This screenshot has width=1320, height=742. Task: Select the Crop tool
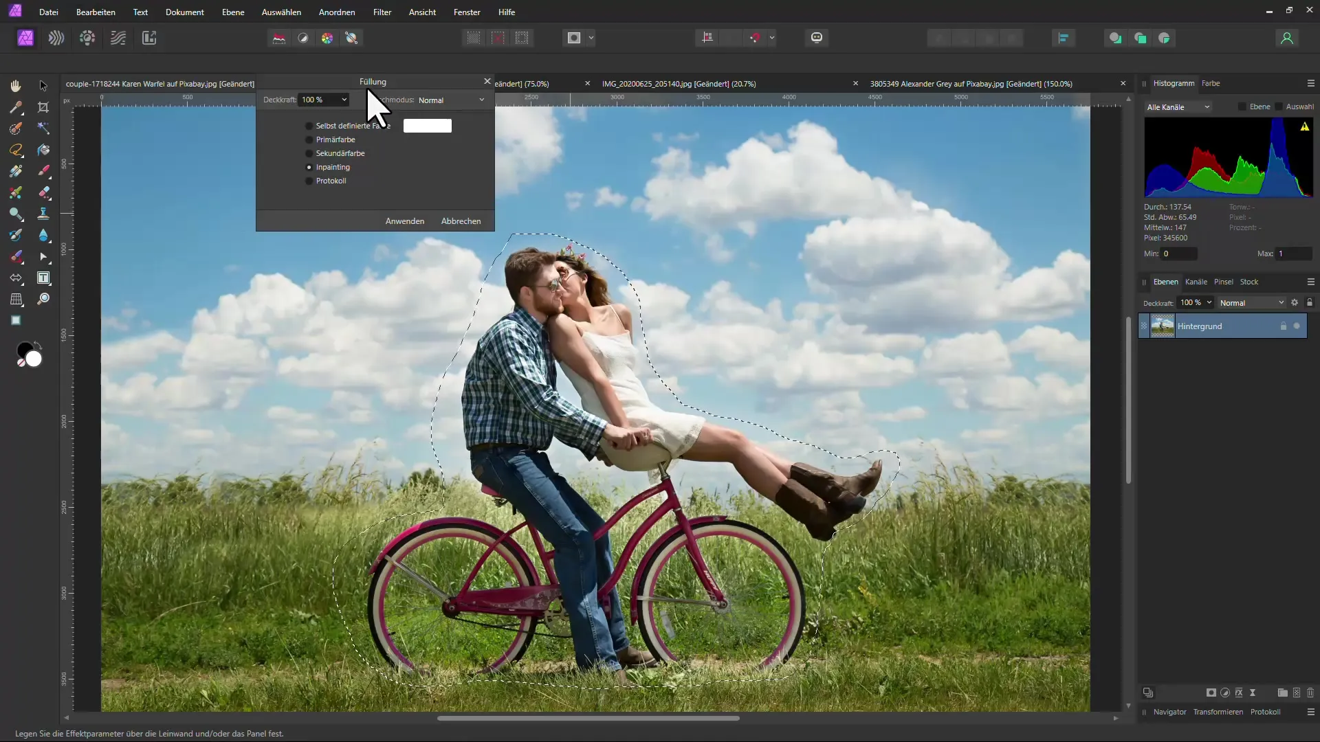pos(43,107)
